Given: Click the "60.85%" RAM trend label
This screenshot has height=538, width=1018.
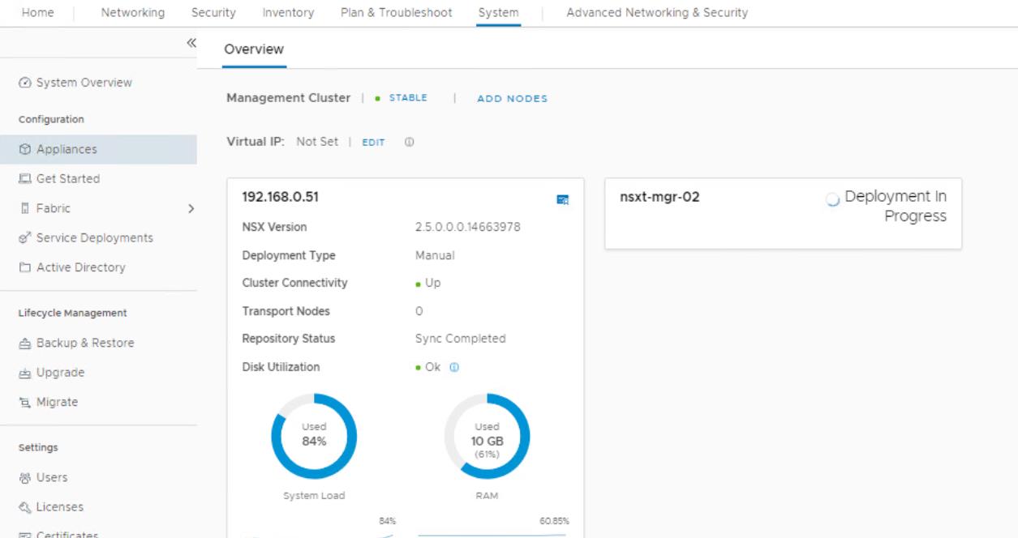Looking at the screenshot, I should click(553, 522).
